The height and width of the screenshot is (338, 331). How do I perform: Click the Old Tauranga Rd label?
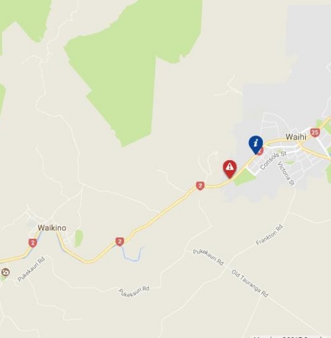point(250,283)
